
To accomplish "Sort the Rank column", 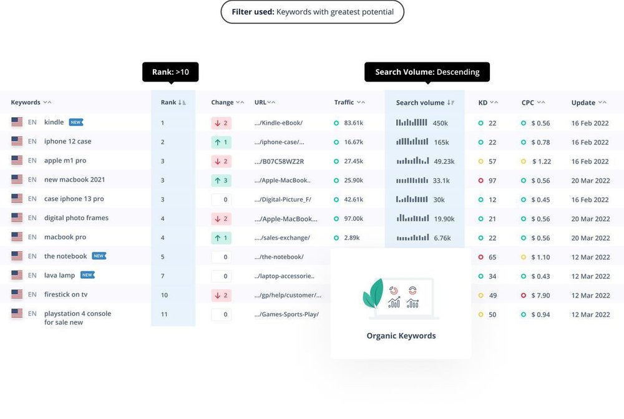I will [x=182, y=102].
